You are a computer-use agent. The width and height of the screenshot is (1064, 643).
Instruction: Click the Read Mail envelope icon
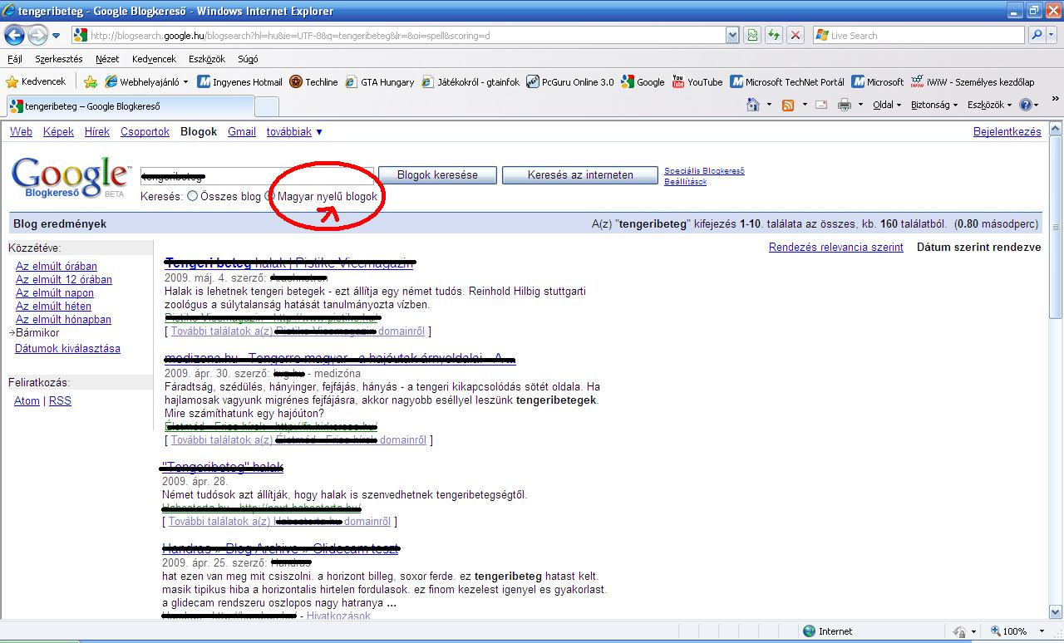(821, 105)
